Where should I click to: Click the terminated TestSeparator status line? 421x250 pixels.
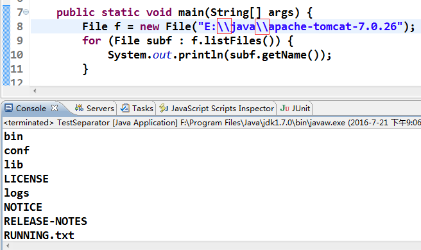click(x=212, y=123)
